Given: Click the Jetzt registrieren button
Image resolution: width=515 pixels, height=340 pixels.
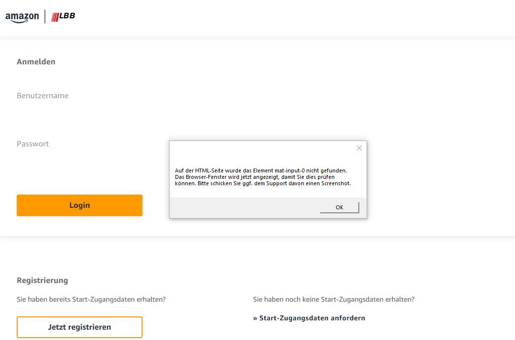Looking at the screenshot, I should pyautogui.click(x=80, y=327).
